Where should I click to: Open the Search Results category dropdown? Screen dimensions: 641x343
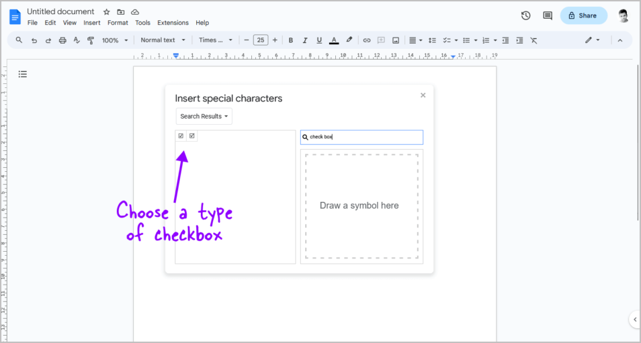point(204,116)
